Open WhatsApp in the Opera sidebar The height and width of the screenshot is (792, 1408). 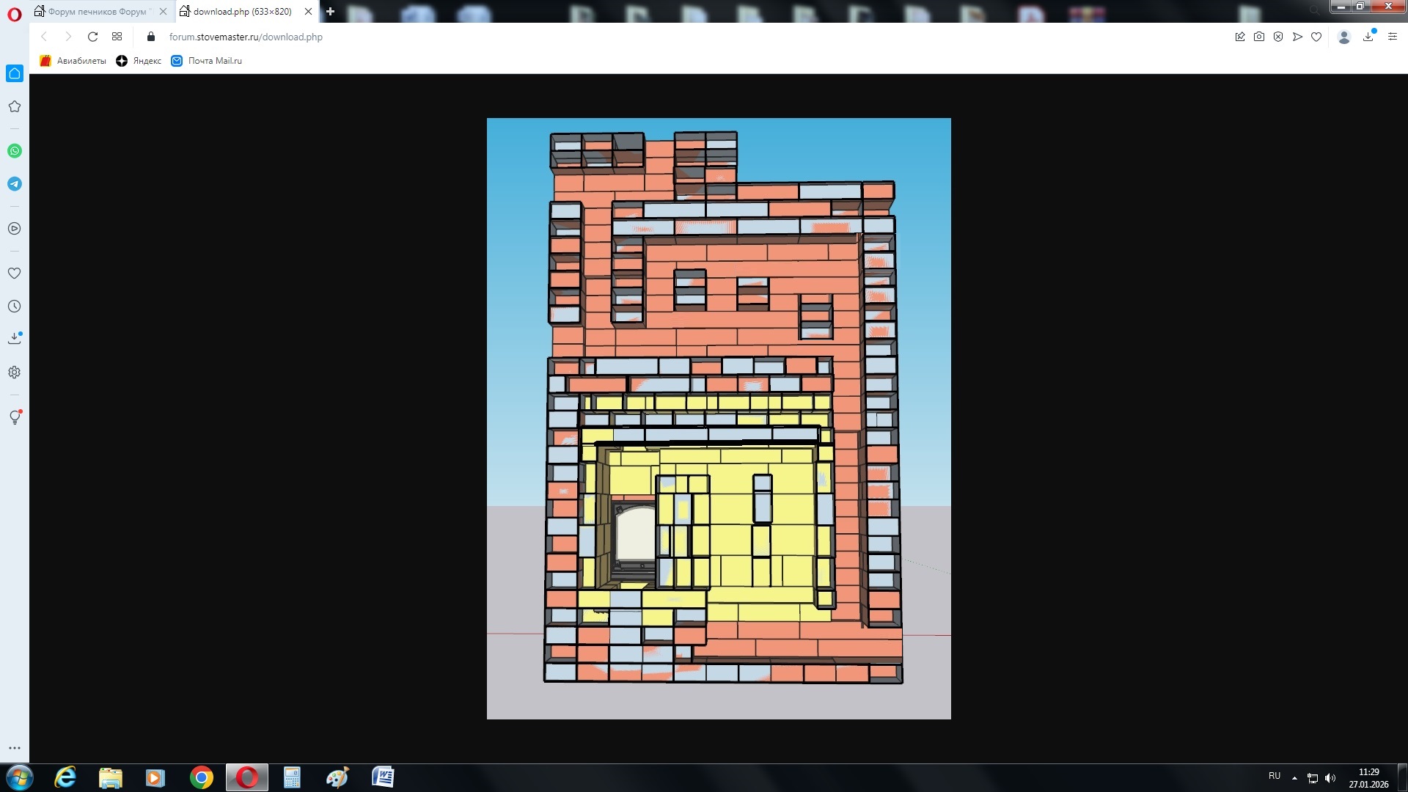(x=15, y=151)
